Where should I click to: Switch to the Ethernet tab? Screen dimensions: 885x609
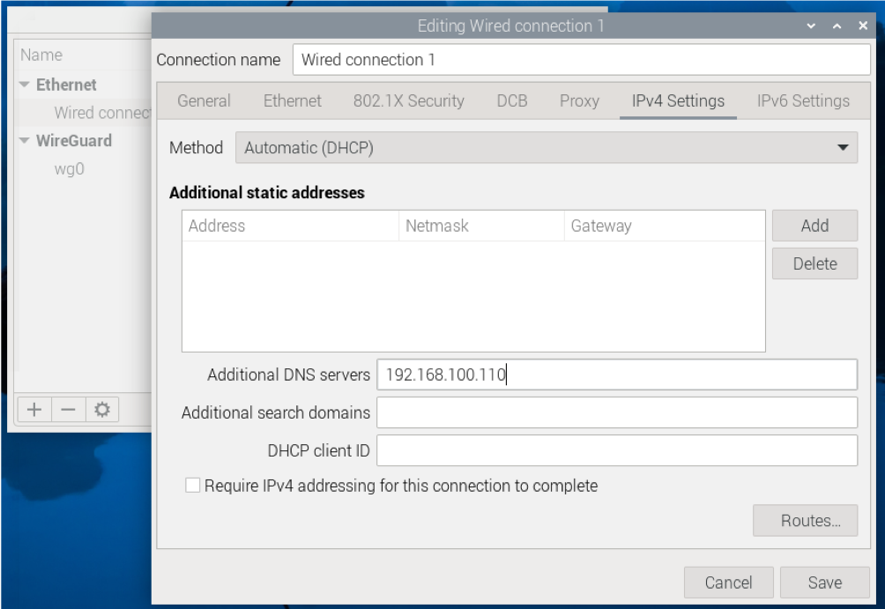pos(293,100)
